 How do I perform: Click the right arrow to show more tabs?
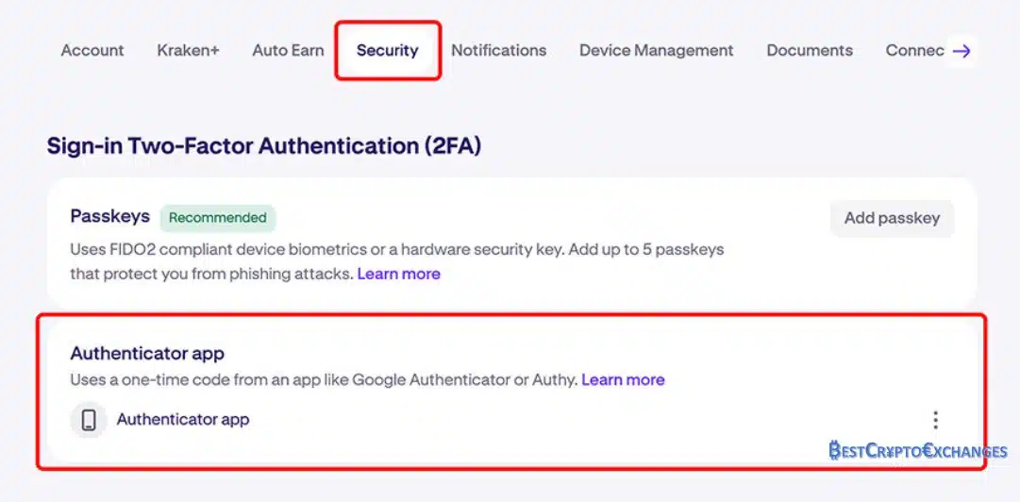pyautogui.click(x=961, y=51)
